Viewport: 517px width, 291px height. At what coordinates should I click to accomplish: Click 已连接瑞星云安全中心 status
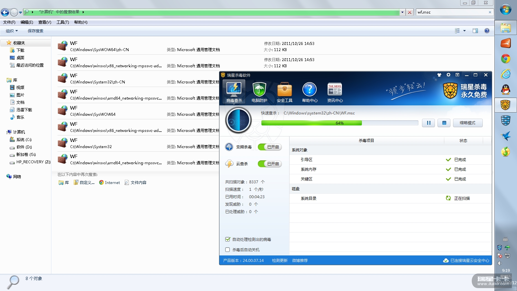[x=466, y=261]
